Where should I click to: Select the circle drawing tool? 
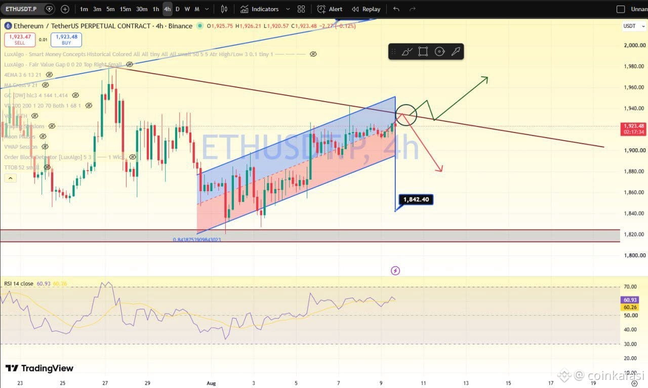pos(439,52)
